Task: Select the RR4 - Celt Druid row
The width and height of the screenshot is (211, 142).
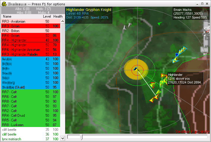Action: [x=31, y=116]
